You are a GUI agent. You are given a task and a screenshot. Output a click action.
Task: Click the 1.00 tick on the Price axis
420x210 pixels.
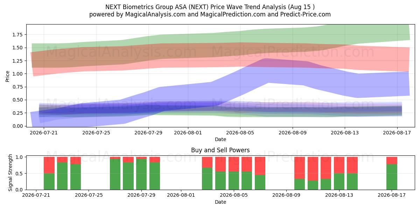click(17, 74)
